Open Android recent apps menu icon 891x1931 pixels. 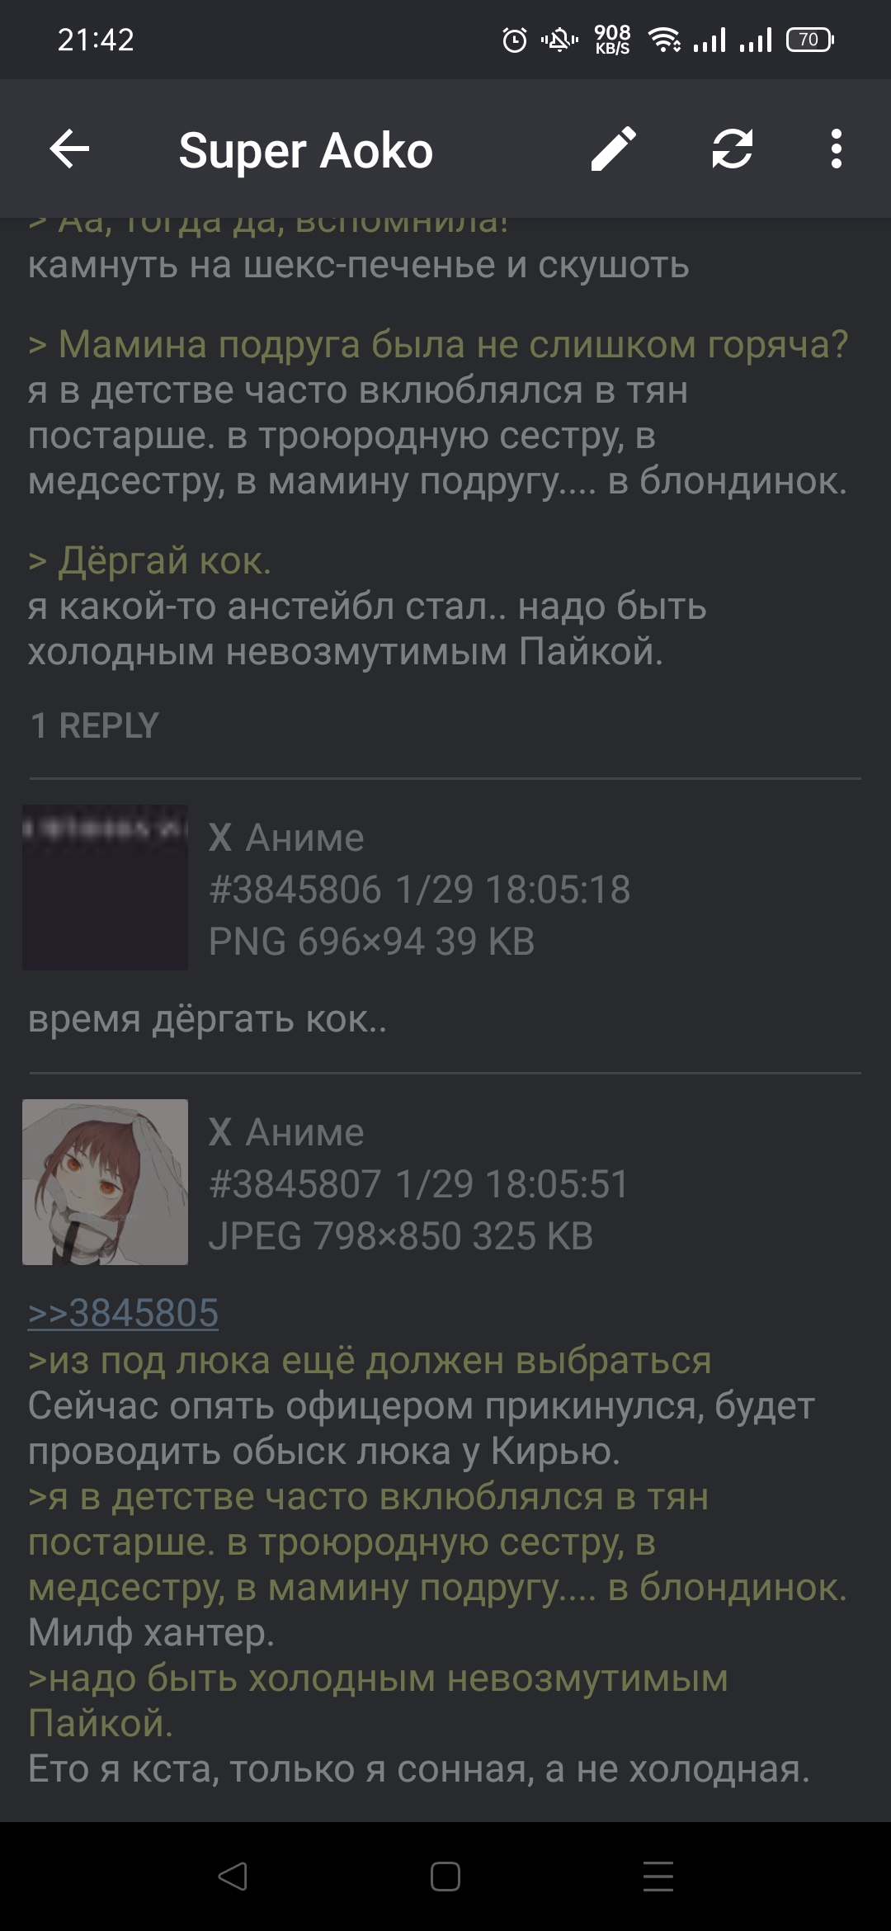pyautogui.click(x=658, y=1876)
